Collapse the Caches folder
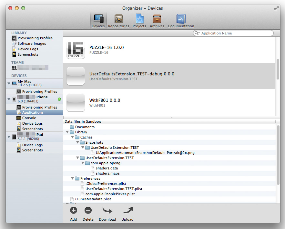The width and height of the screenshot is (285, 229). [72, 137]
